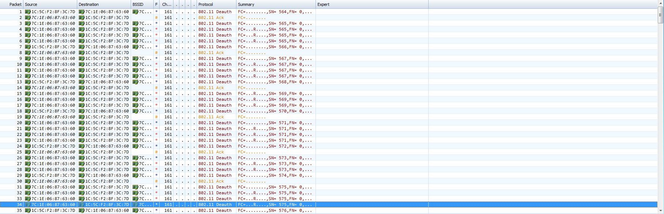This screenshot has height=214, width=664.
Task: Click the 802.11 Deauth protocol in packet 28
Action: [x=215, y=169]
